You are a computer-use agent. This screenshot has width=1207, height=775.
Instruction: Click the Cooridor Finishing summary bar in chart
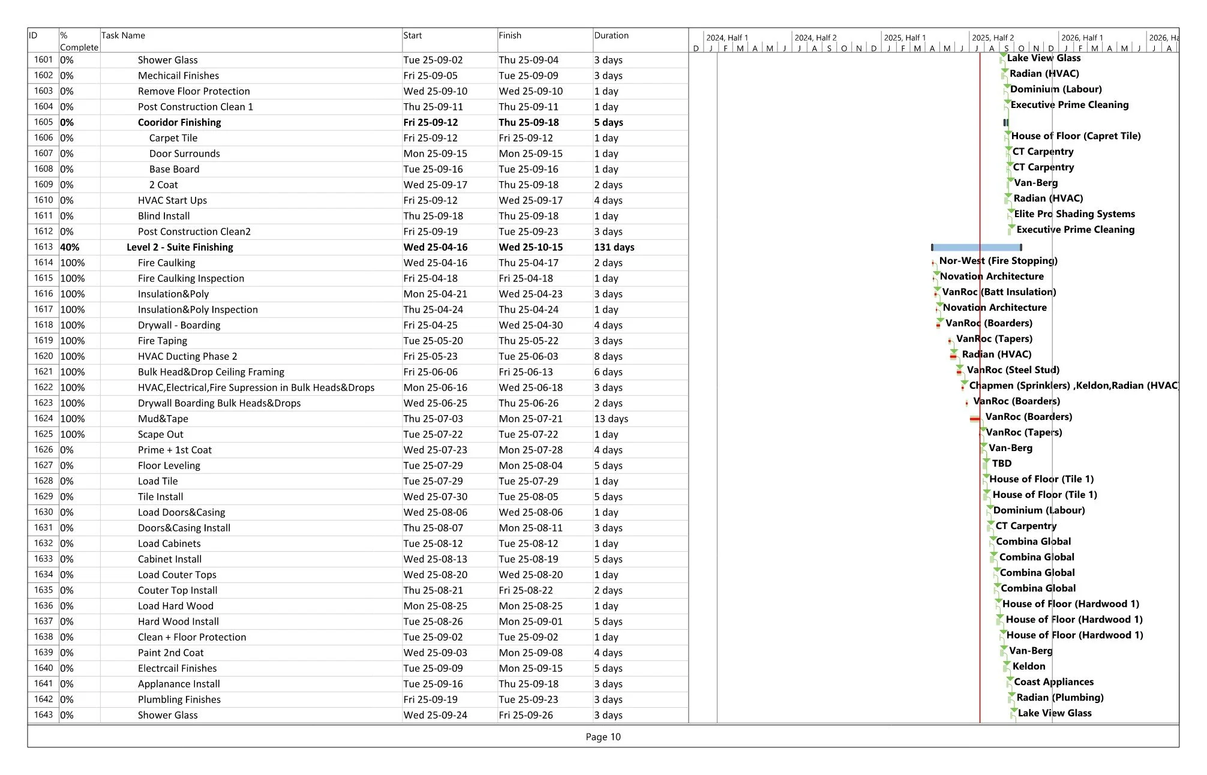tap(1006, 122)
